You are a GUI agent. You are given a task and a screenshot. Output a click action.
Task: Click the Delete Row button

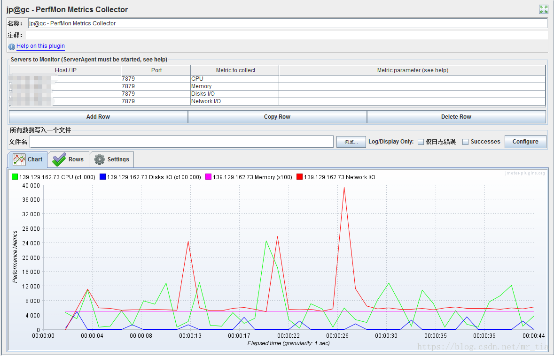click(456, 117)
